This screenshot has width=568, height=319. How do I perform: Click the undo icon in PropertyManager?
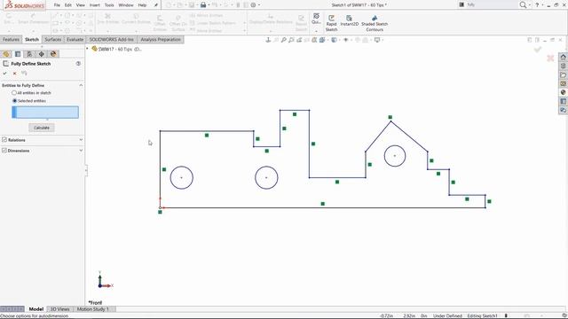click(x=24, y=74)
